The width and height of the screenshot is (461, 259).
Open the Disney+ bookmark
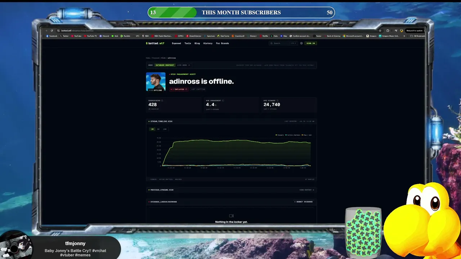[252, 36]
